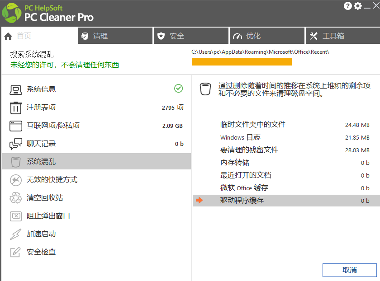Click the security check pencil icon
This screenshot has height=281, width=380.
(x=16, y=252)
